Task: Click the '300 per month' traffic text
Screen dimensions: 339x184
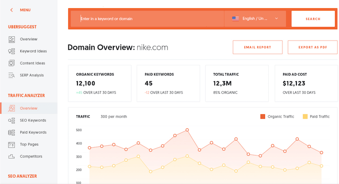Action: (114, 117)
